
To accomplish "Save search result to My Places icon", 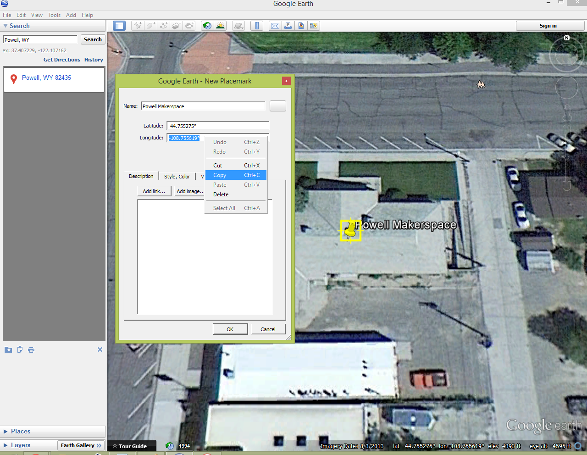I will (x=8, y=350).
